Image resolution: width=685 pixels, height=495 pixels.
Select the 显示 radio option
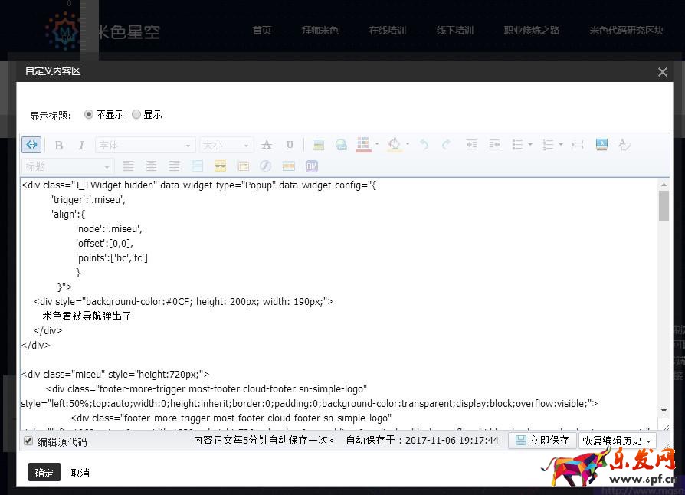point(137,114)
